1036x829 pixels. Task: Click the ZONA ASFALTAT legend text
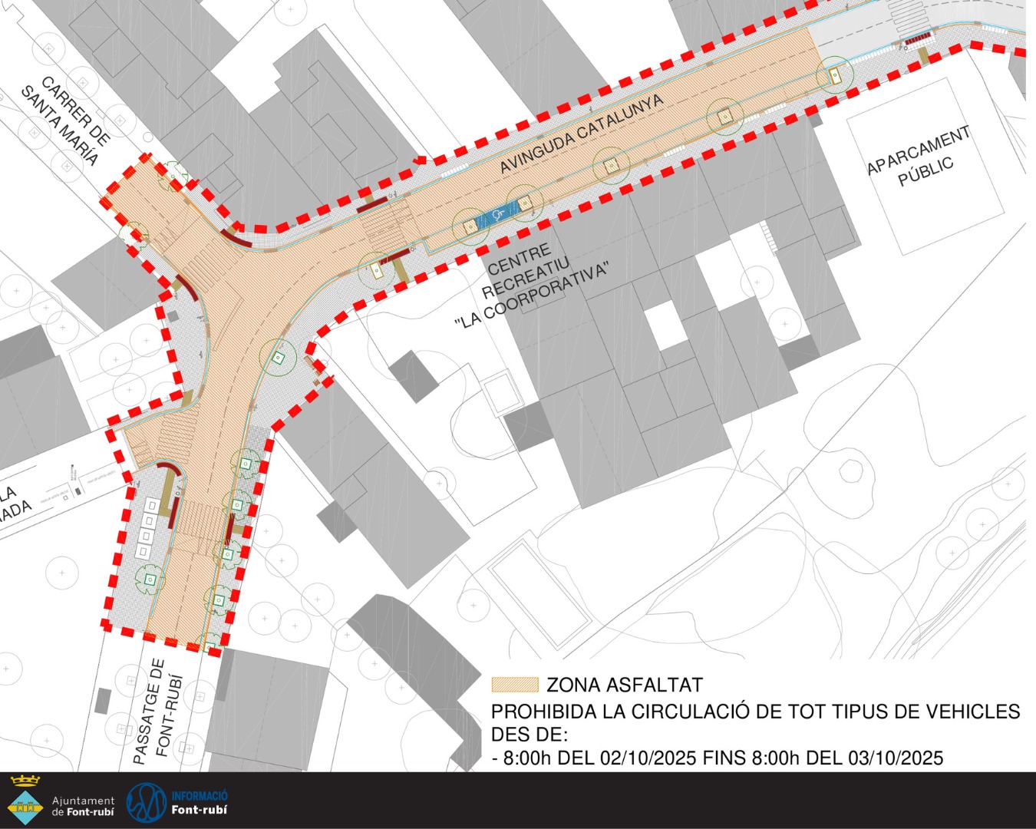click(x=624, y=685)
